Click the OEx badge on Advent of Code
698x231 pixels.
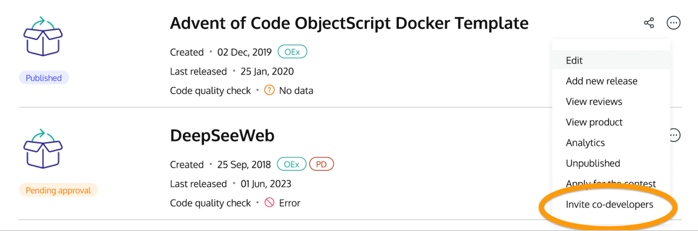pyautogui.click(x=292, y=52)
